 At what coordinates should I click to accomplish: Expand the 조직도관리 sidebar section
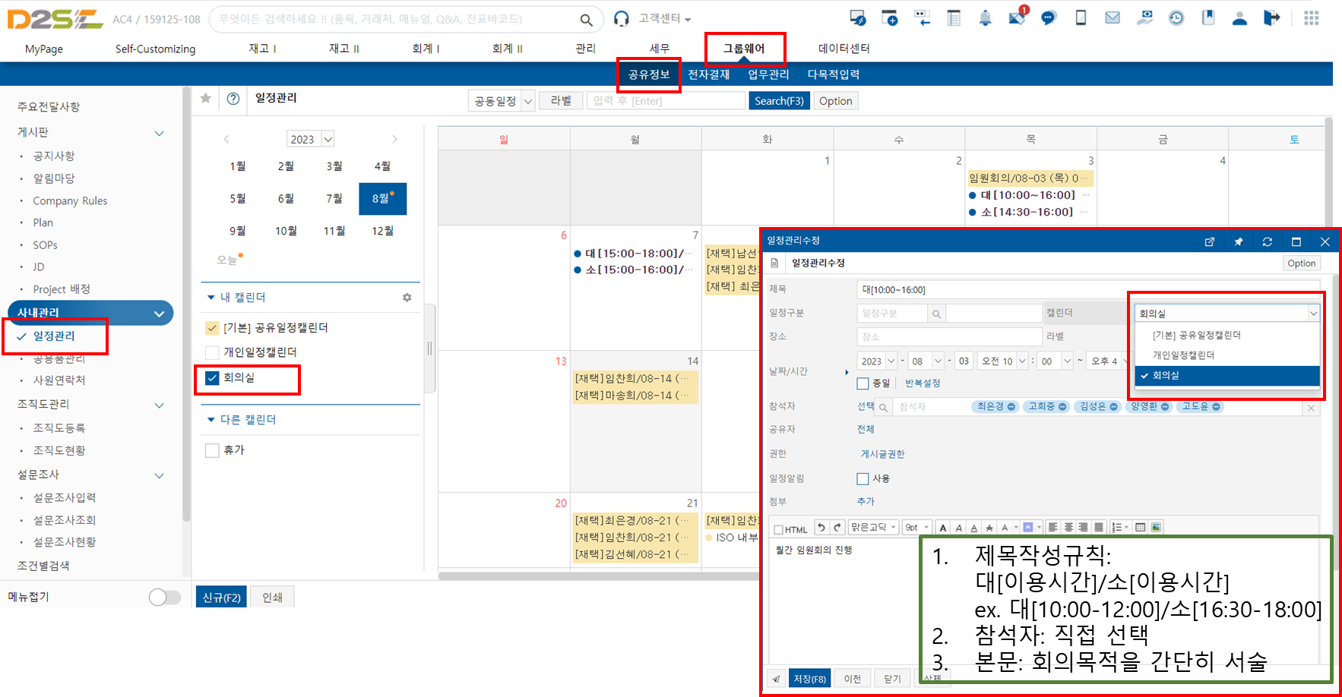[160, 405]
